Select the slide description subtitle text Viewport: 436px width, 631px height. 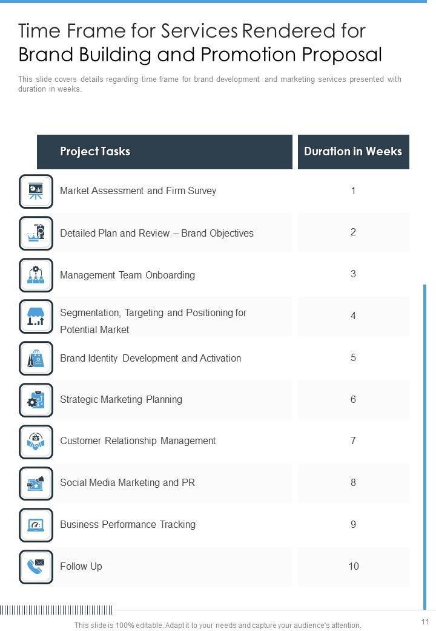(x=210, y=84)
